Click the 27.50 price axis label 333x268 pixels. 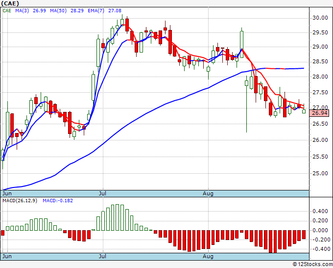pos(320,92)
